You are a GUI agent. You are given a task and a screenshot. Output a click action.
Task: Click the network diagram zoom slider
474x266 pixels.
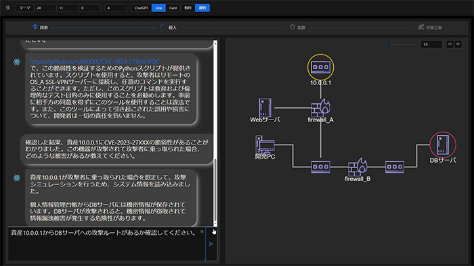[x=396, y=45]
